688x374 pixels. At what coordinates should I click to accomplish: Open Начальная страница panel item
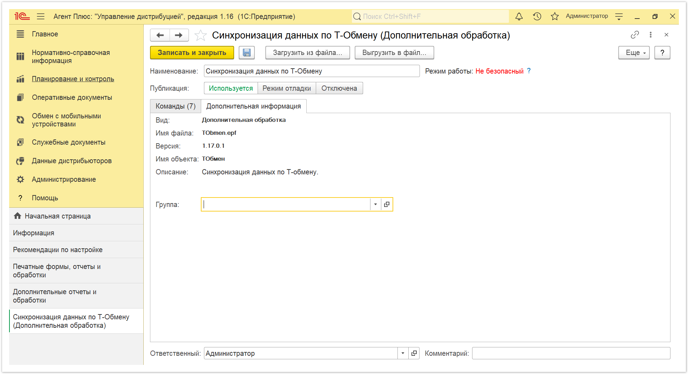pos(76,216)
